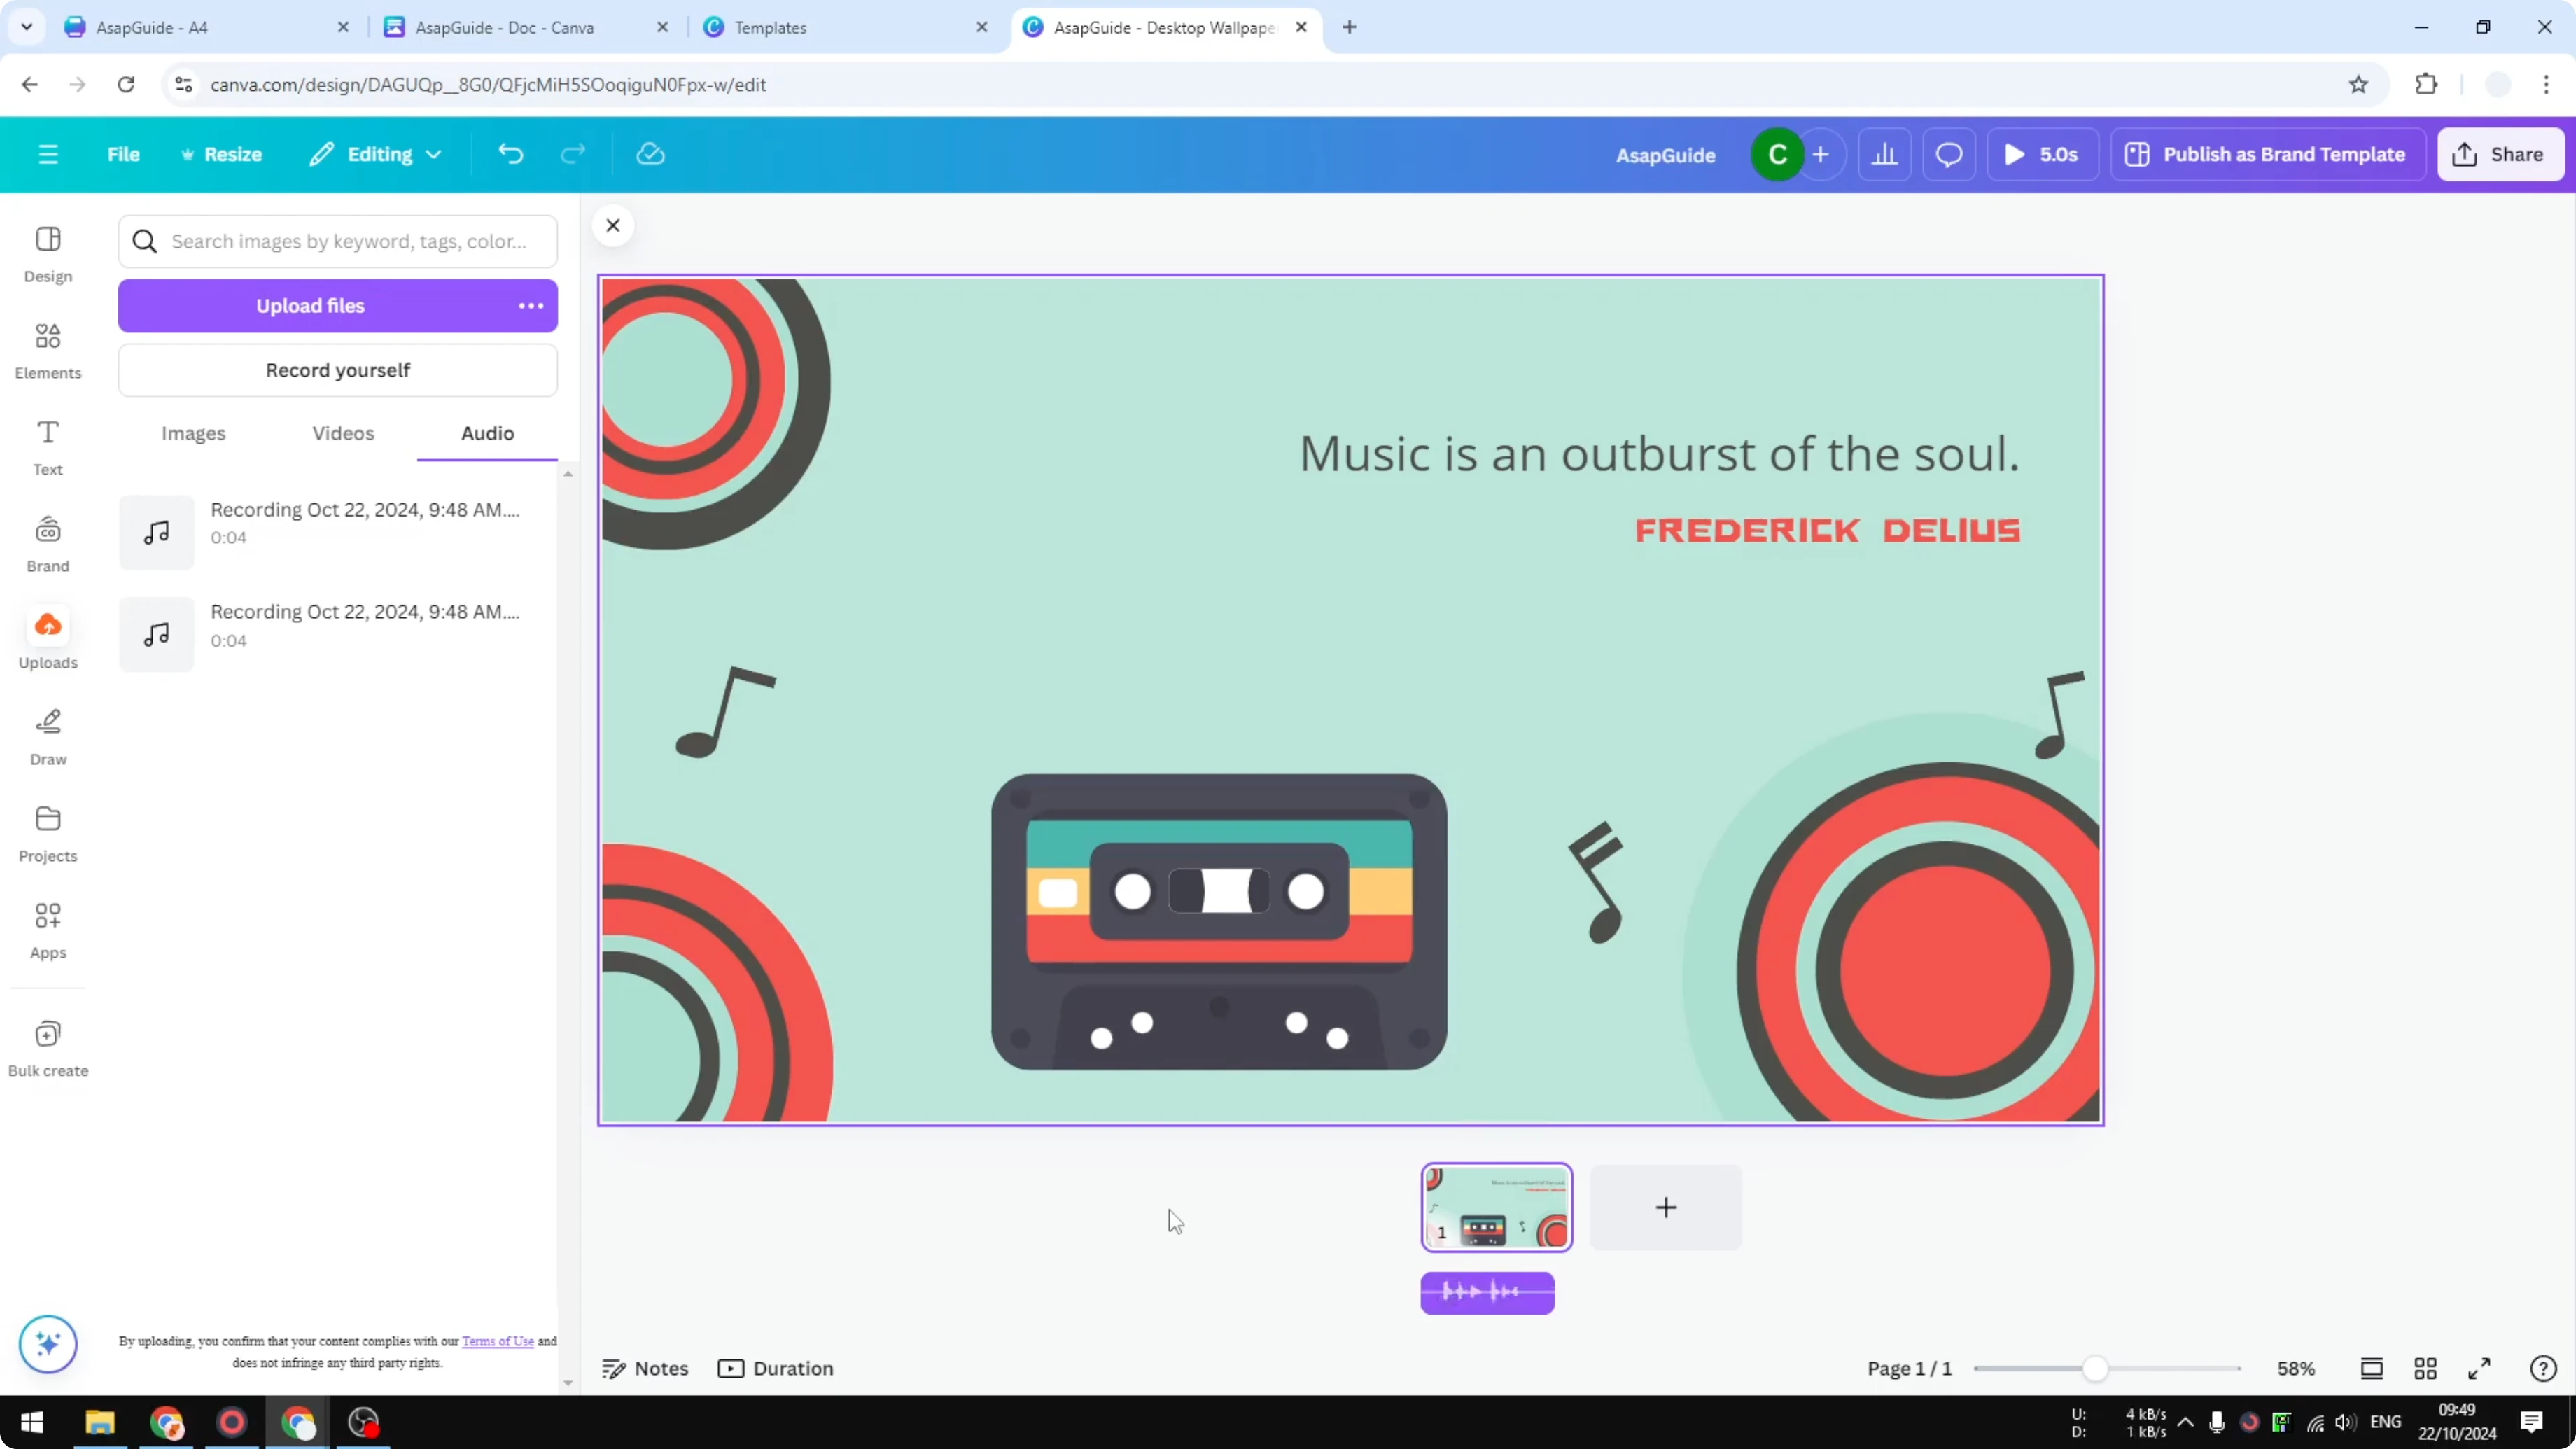The width and height of the screenshot is (2576, 1449).
Task: Toggle the Notes panel
Action: 645,1368
